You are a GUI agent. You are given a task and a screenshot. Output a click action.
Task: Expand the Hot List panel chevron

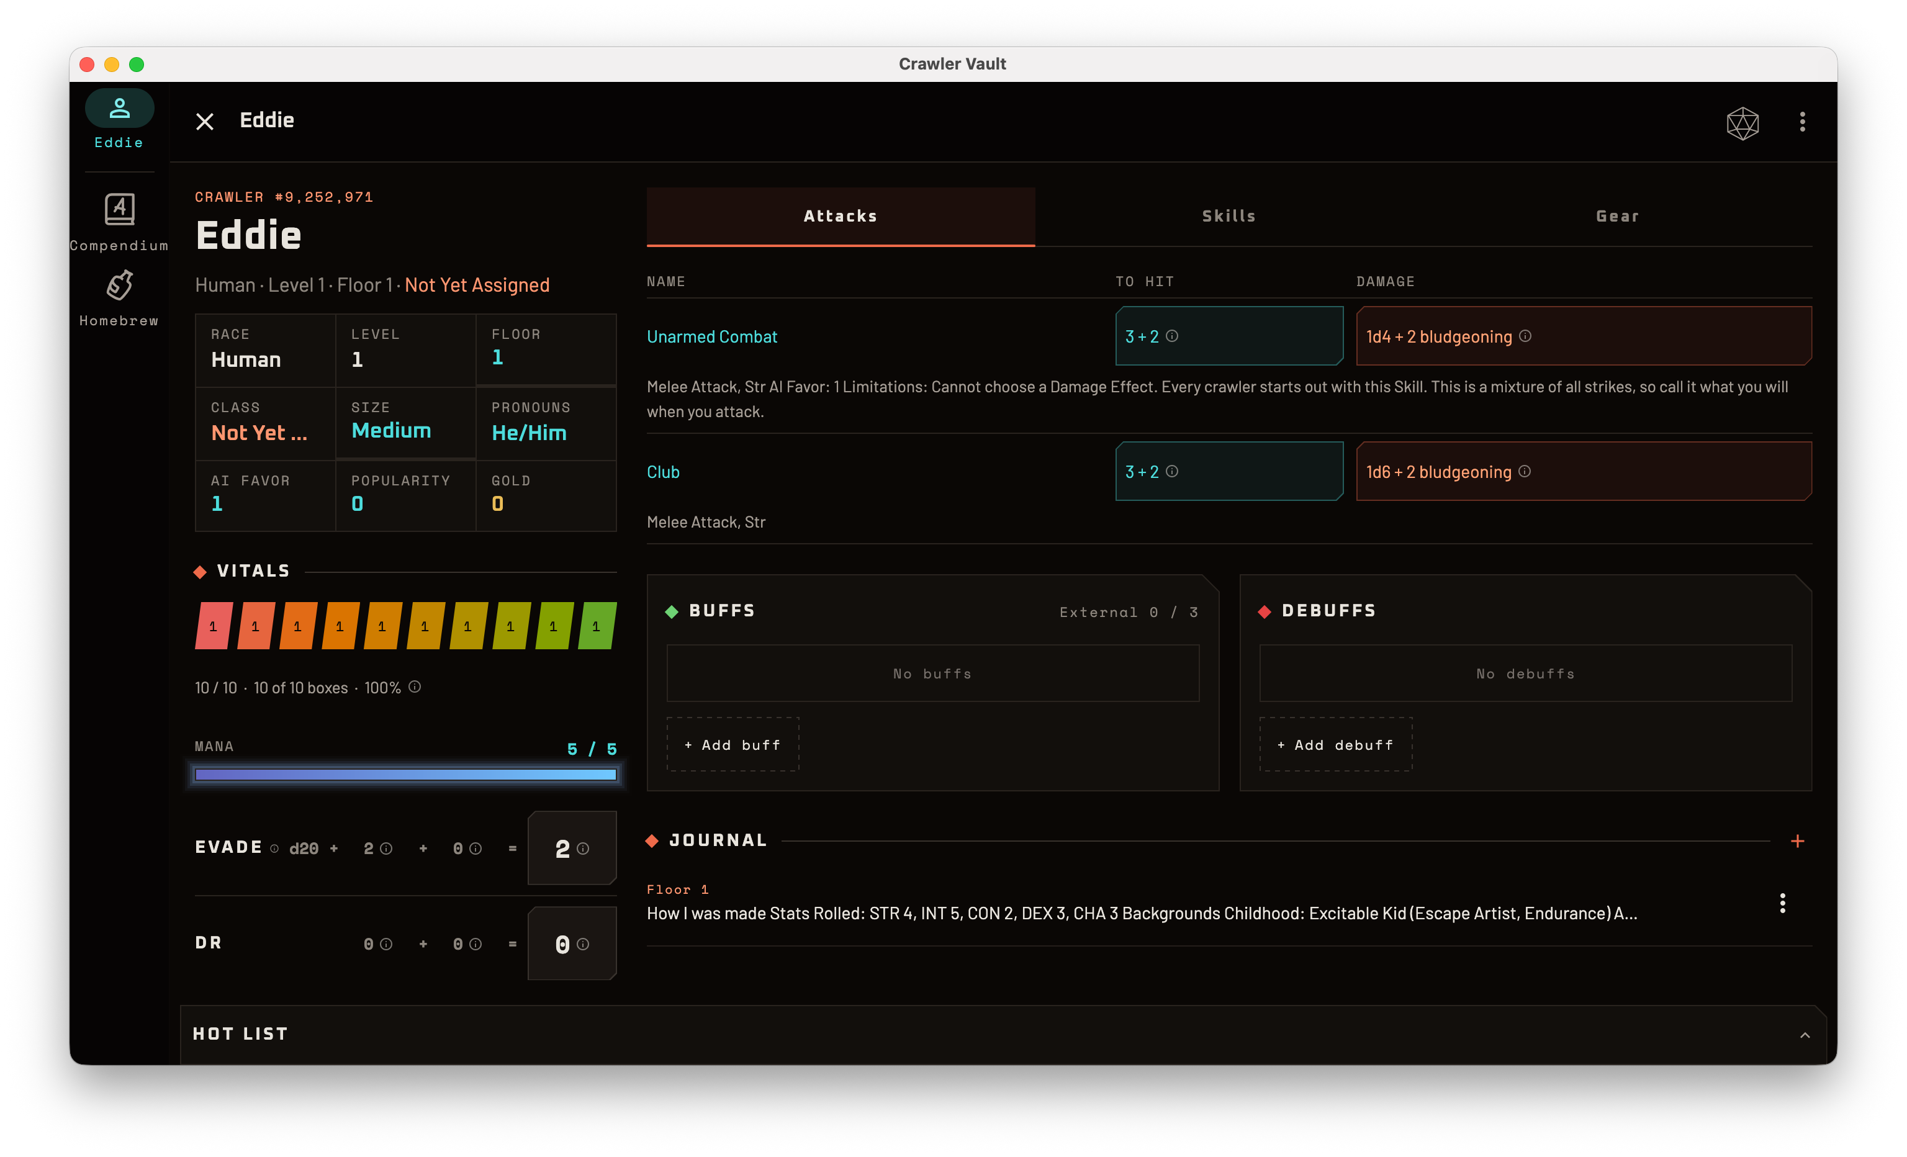[1804, 1035]
